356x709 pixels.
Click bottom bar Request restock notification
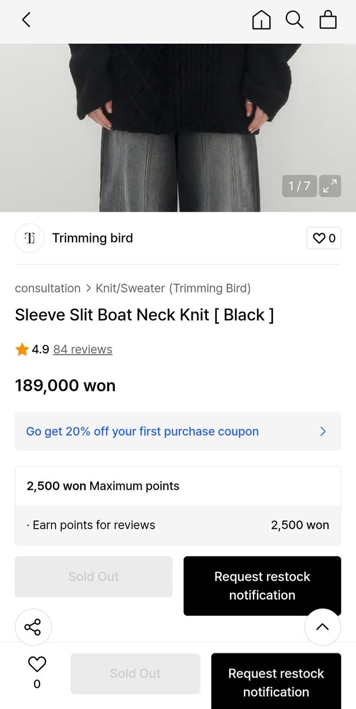(x=276, y=681)
